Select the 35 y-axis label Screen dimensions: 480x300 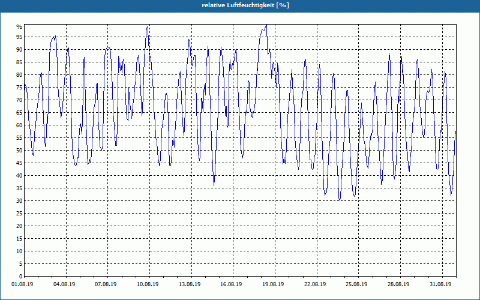coord(19,188)
